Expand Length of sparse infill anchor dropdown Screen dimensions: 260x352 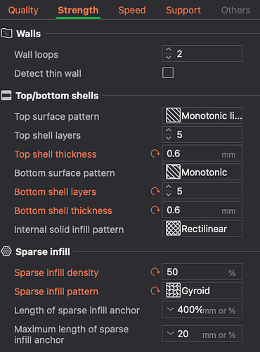pyautogui.click(x=170, y=309)
